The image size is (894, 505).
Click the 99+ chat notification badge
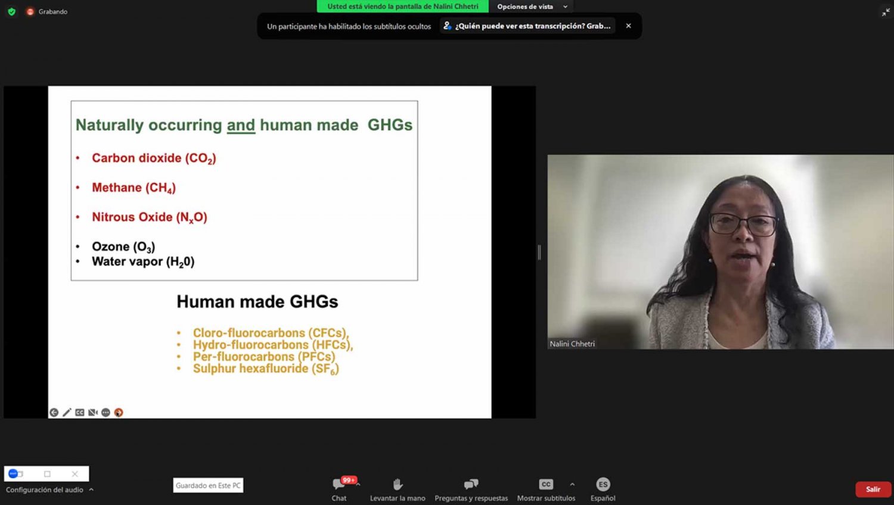[x=349, y=480]
